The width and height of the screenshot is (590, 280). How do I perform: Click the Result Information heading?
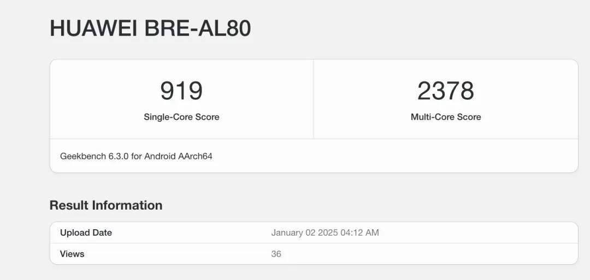[x=106, y=205]
